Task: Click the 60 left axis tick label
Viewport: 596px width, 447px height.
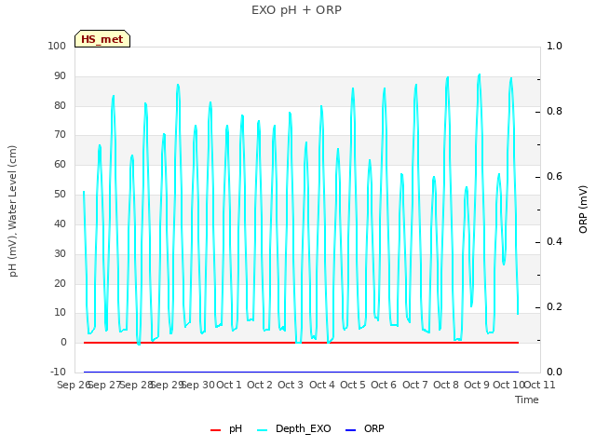Action: pyautogui.click(x=60, y=164)
